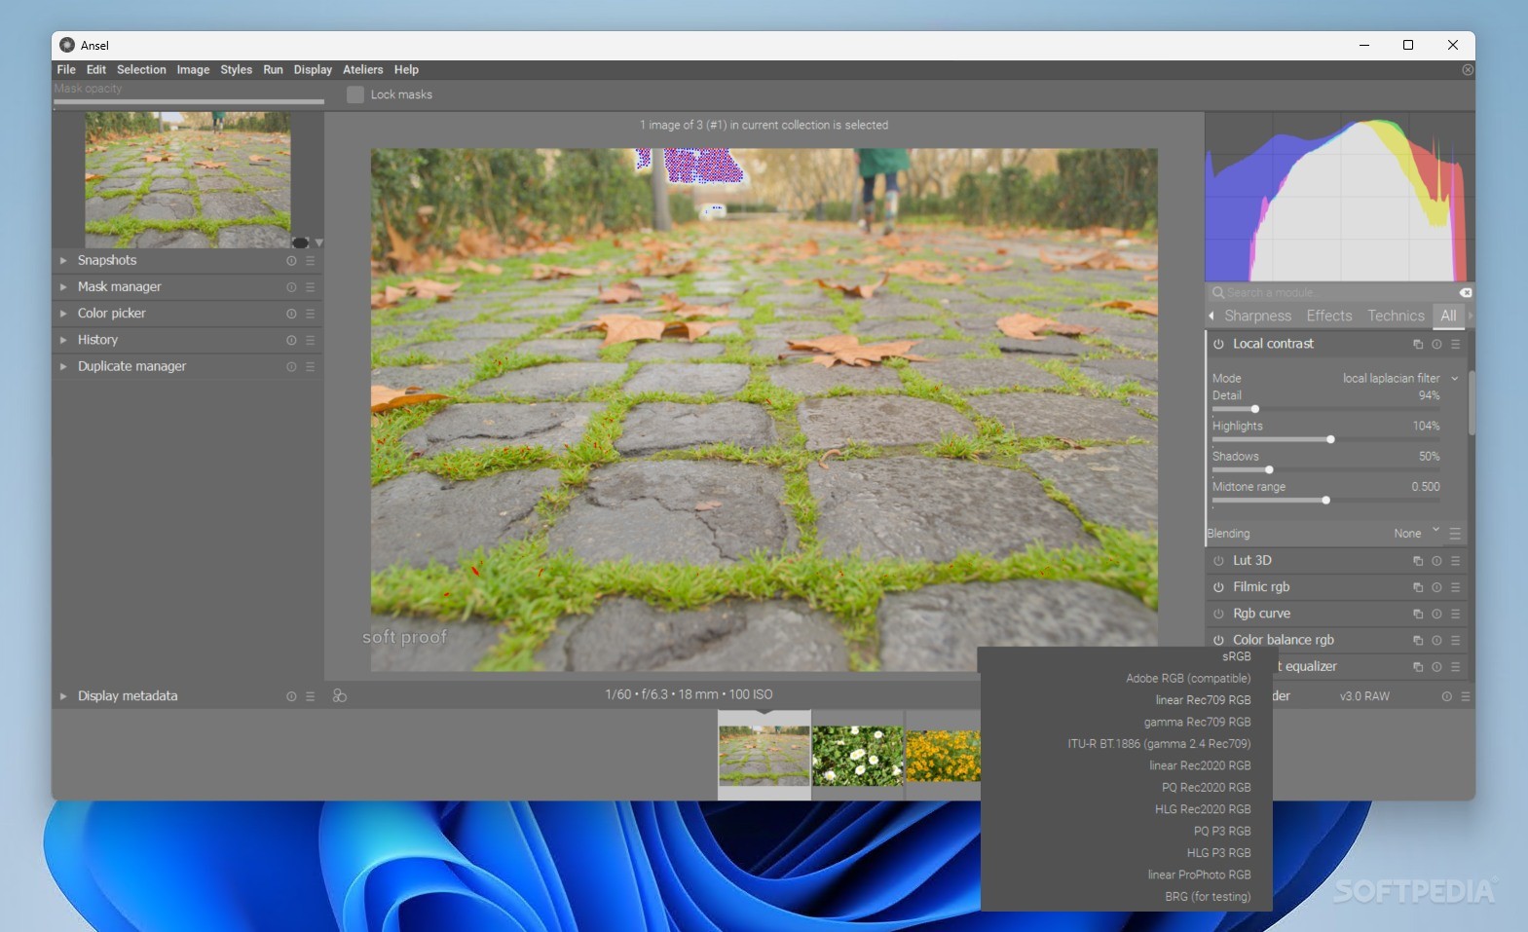
Task: Click the styles quick-access icon below image
Action: [340, 695]
